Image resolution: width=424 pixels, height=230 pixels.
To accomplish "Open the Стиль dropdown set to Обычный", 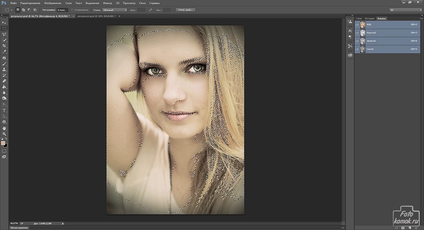I will pyautogui.click(x=114, y=10).
